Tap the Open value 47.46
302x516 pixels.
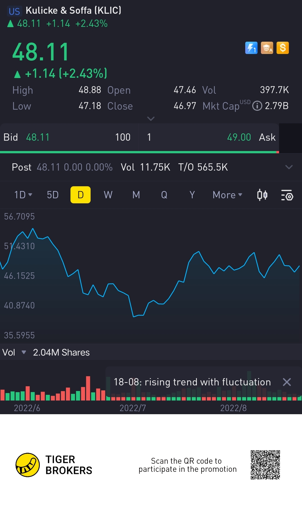click(x=185, y=90)
